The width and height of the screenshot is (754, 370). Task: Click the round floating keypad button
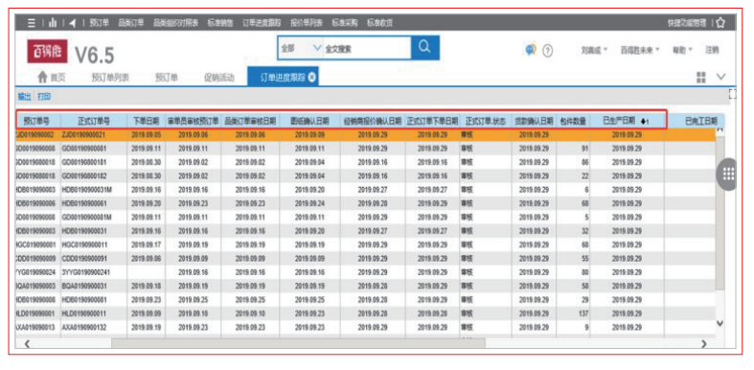[727, 174]
